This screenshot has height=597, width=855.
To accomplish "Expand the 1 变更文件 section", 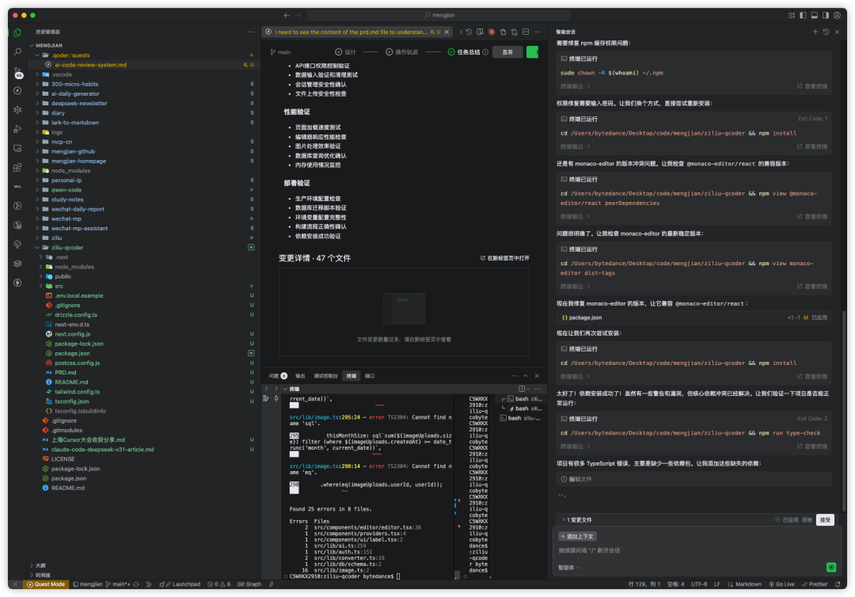I will click(x=579, y=519).
